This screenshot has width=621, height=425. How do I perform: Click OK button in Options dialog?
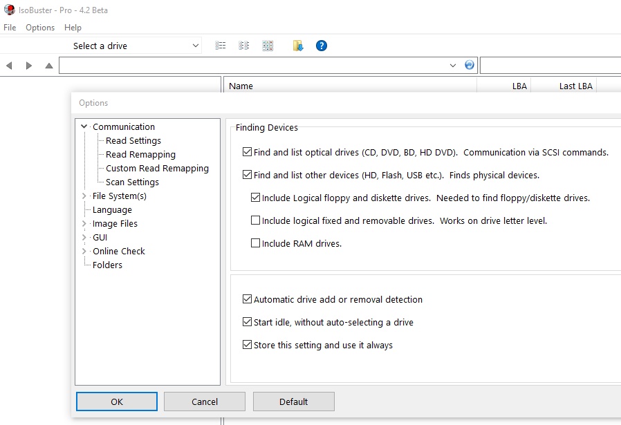[117, 402]
